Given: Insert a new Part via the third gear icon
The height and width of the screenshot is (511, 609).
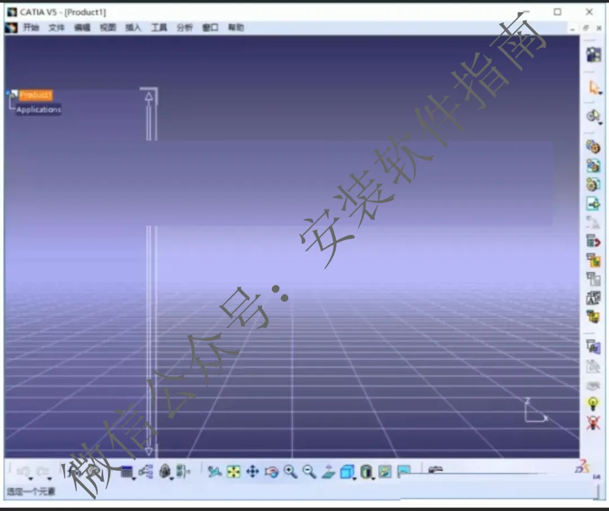Looking at the screenshot, I should pyautogui.click(x=593, y=184).
